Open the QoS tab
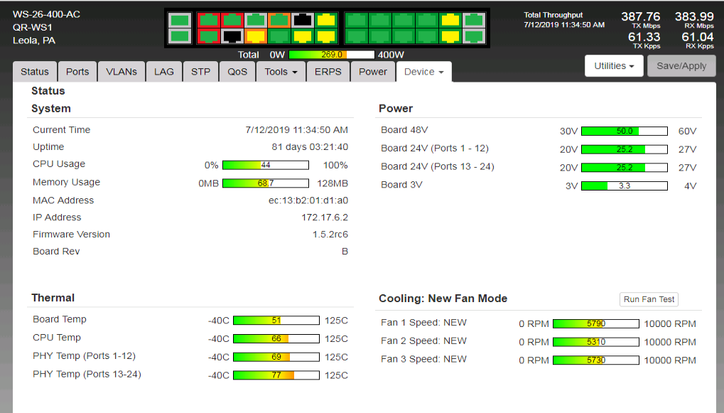724x413 pixels. pyautogui.click(x=237, y=72)
